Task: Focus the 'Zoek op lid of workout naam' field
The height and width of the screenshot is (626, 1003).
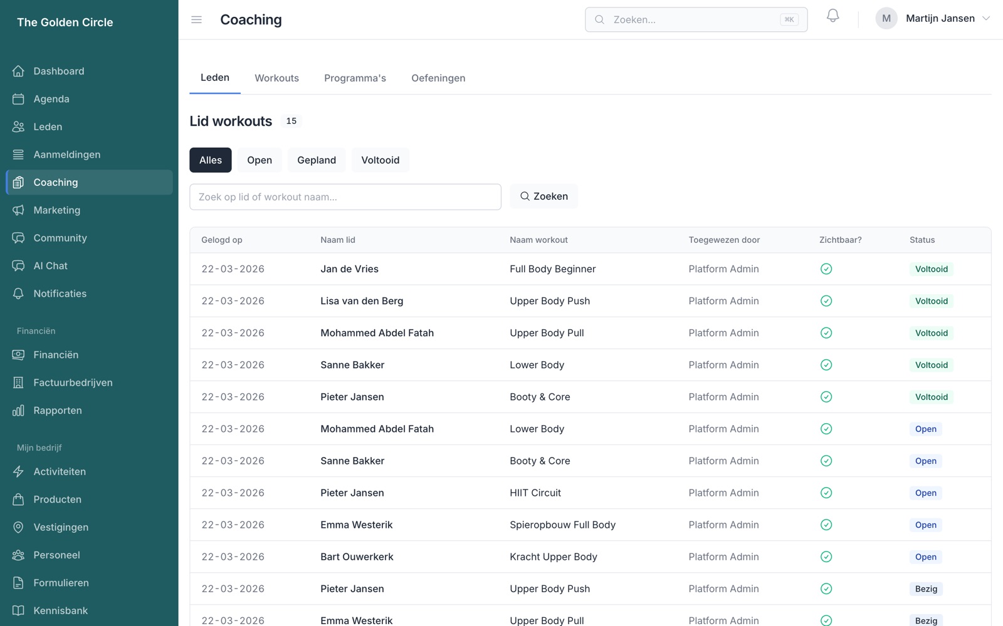Action: click(x=345, y=197)
